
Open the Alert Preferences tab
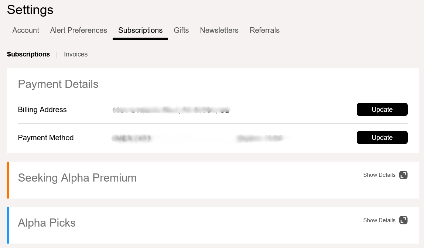coord(78,30)
